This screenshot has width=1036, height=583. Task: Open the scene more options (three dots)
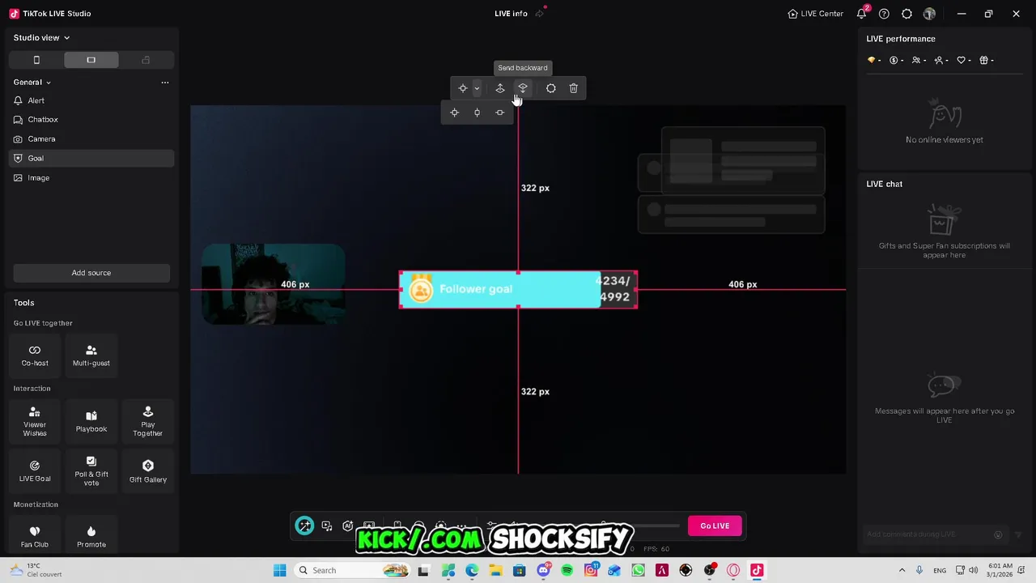[165, 82]
